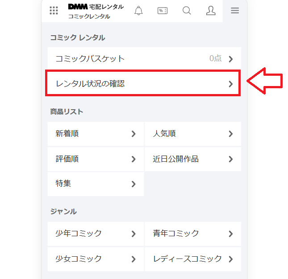Select レディースコミック genre
This screenshot has height=279, width=288.
click(x=193, y=259)
